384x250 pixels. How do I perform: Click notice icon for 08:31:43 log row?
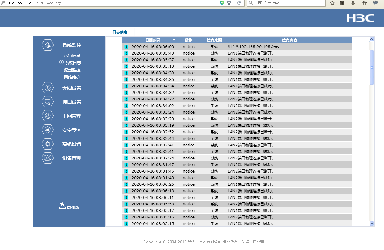tap(126, 178)
